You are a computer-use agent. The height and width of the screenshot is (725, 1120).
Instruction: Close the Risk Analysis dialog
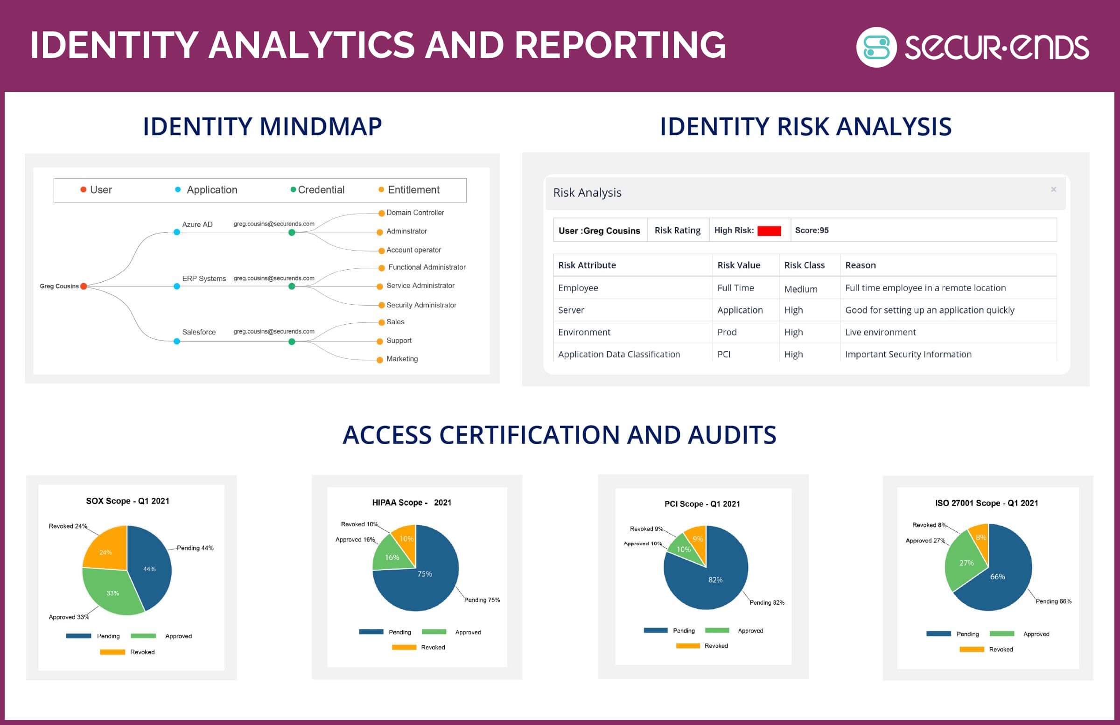tap(1054, 189)
